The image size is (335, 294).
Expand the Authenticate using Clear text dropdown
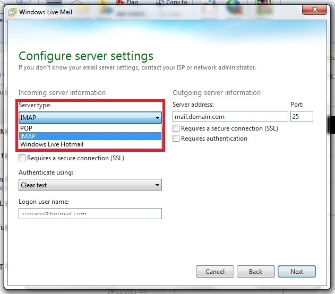click(x=90, y=185)
